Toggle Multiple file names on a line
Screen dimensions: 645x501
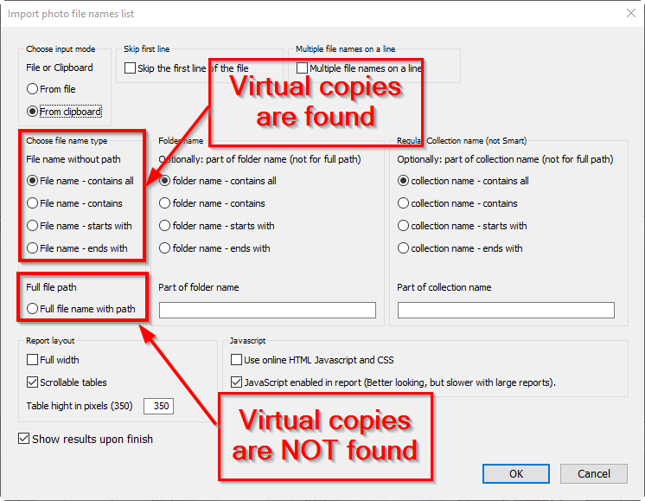click(303, 67)
